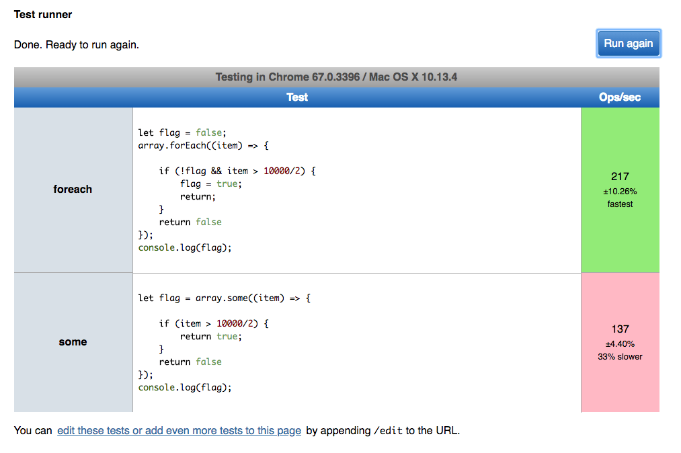Click the 33% slower label
The image size is (681, 453).
pos(620,357)
